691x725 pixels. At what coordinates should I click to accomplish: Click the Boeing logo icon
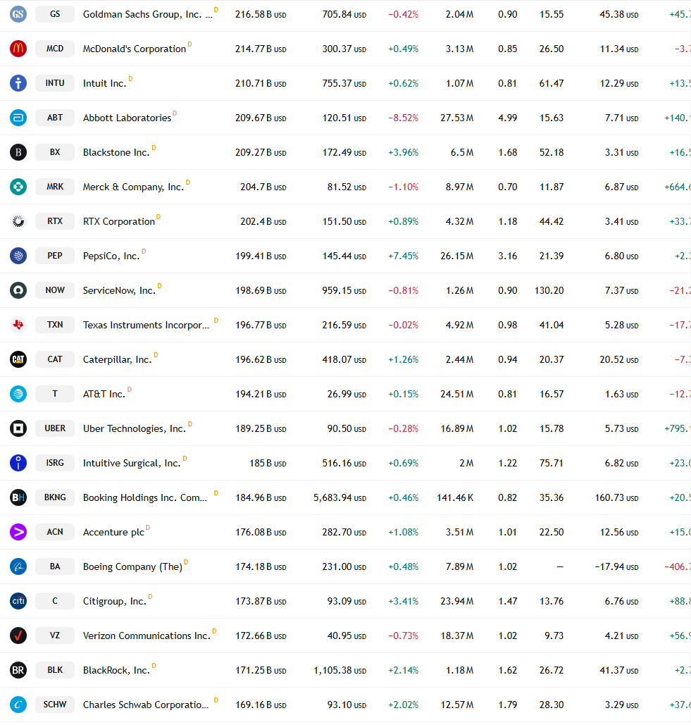click(x=18, y=566)
